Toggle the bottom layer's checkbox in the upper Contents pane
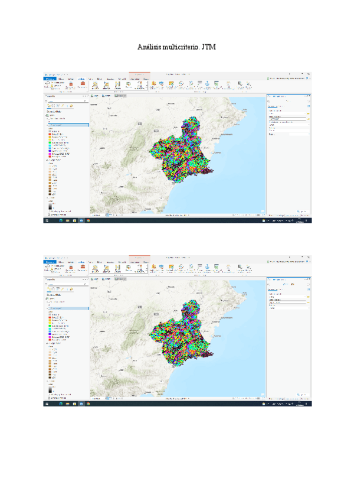This screenshot has width=354, height=501. tap(48, 210)
